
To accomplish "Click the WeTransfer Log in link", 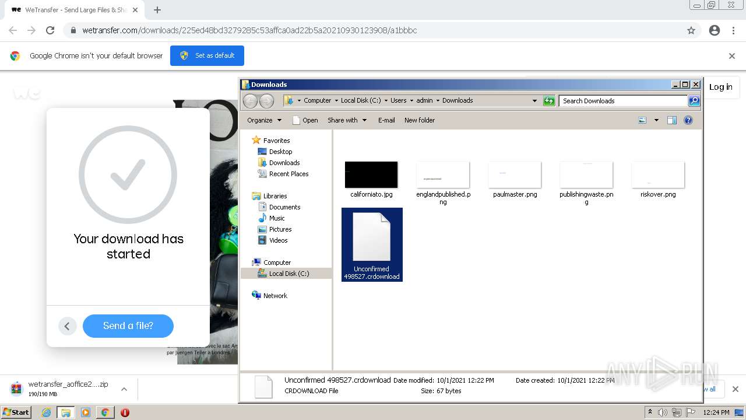I will coord(721,87).
